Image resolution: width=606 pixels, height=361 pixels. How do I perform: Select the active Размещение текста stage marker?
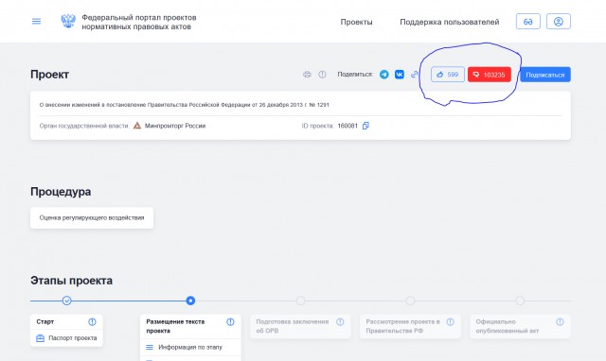[190, 301]
